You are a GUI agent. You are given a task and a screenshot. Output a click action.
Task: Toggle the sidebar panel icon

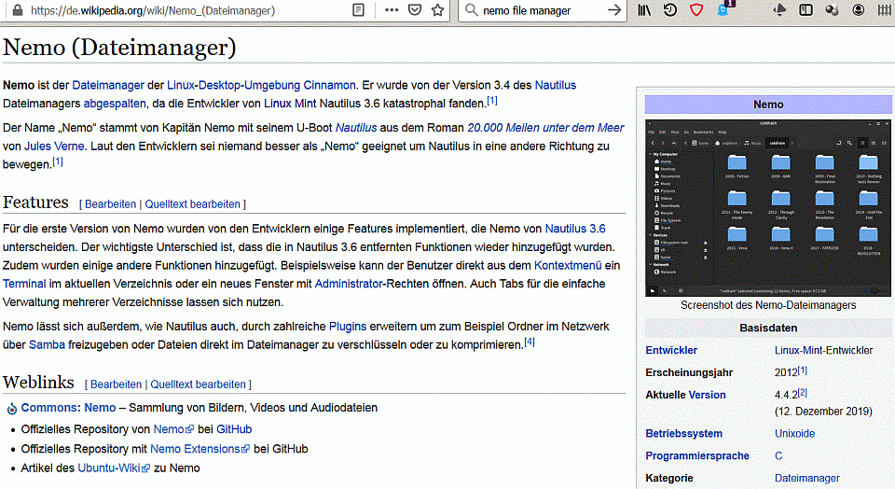[805, 9]
